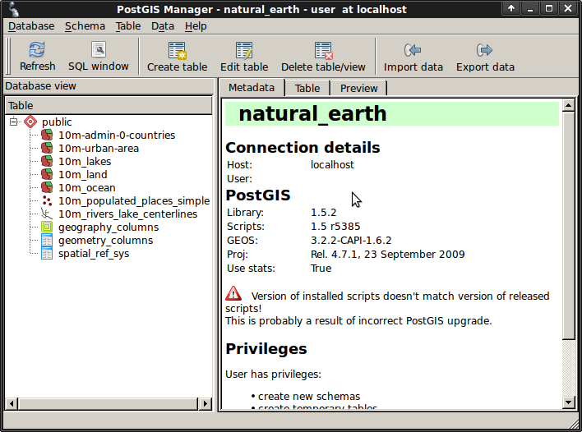Click the Create table icon
Viewport: 582px width, 432px height.
pyautogui.click(x=177, y=50)
